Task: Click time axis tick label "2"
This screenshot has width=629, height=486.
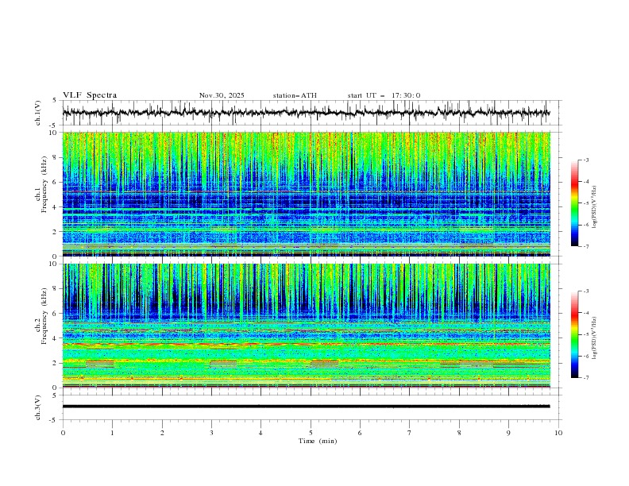Action: [x=162, y=433]
